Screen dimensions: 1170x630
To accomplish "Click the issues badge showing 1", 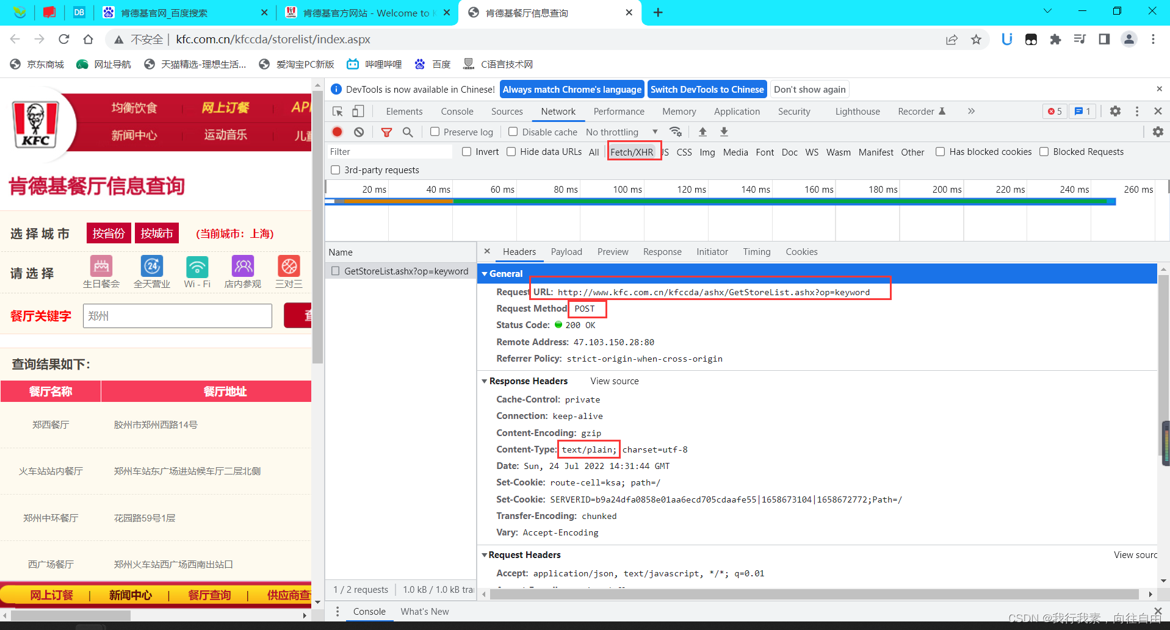I will point(1082,111).
